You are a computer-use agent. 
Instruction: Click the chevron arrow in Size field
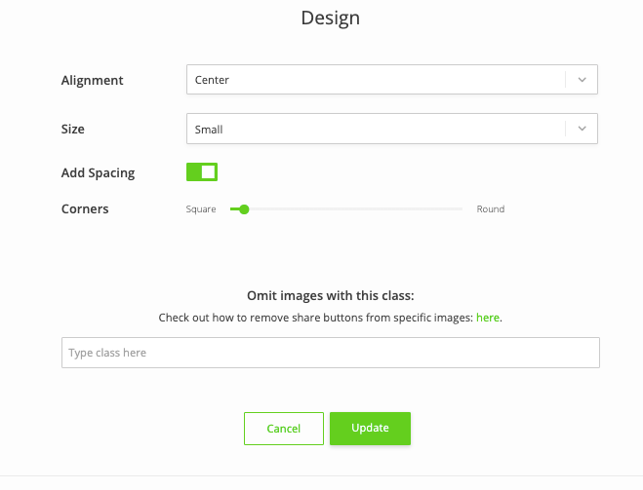[x=582, y=129]
